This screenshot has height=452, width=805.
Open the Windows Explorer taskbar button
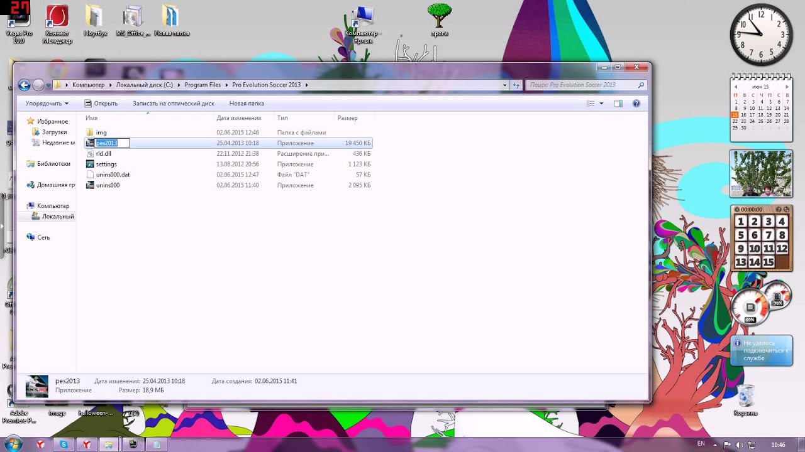tap(109, 444)
